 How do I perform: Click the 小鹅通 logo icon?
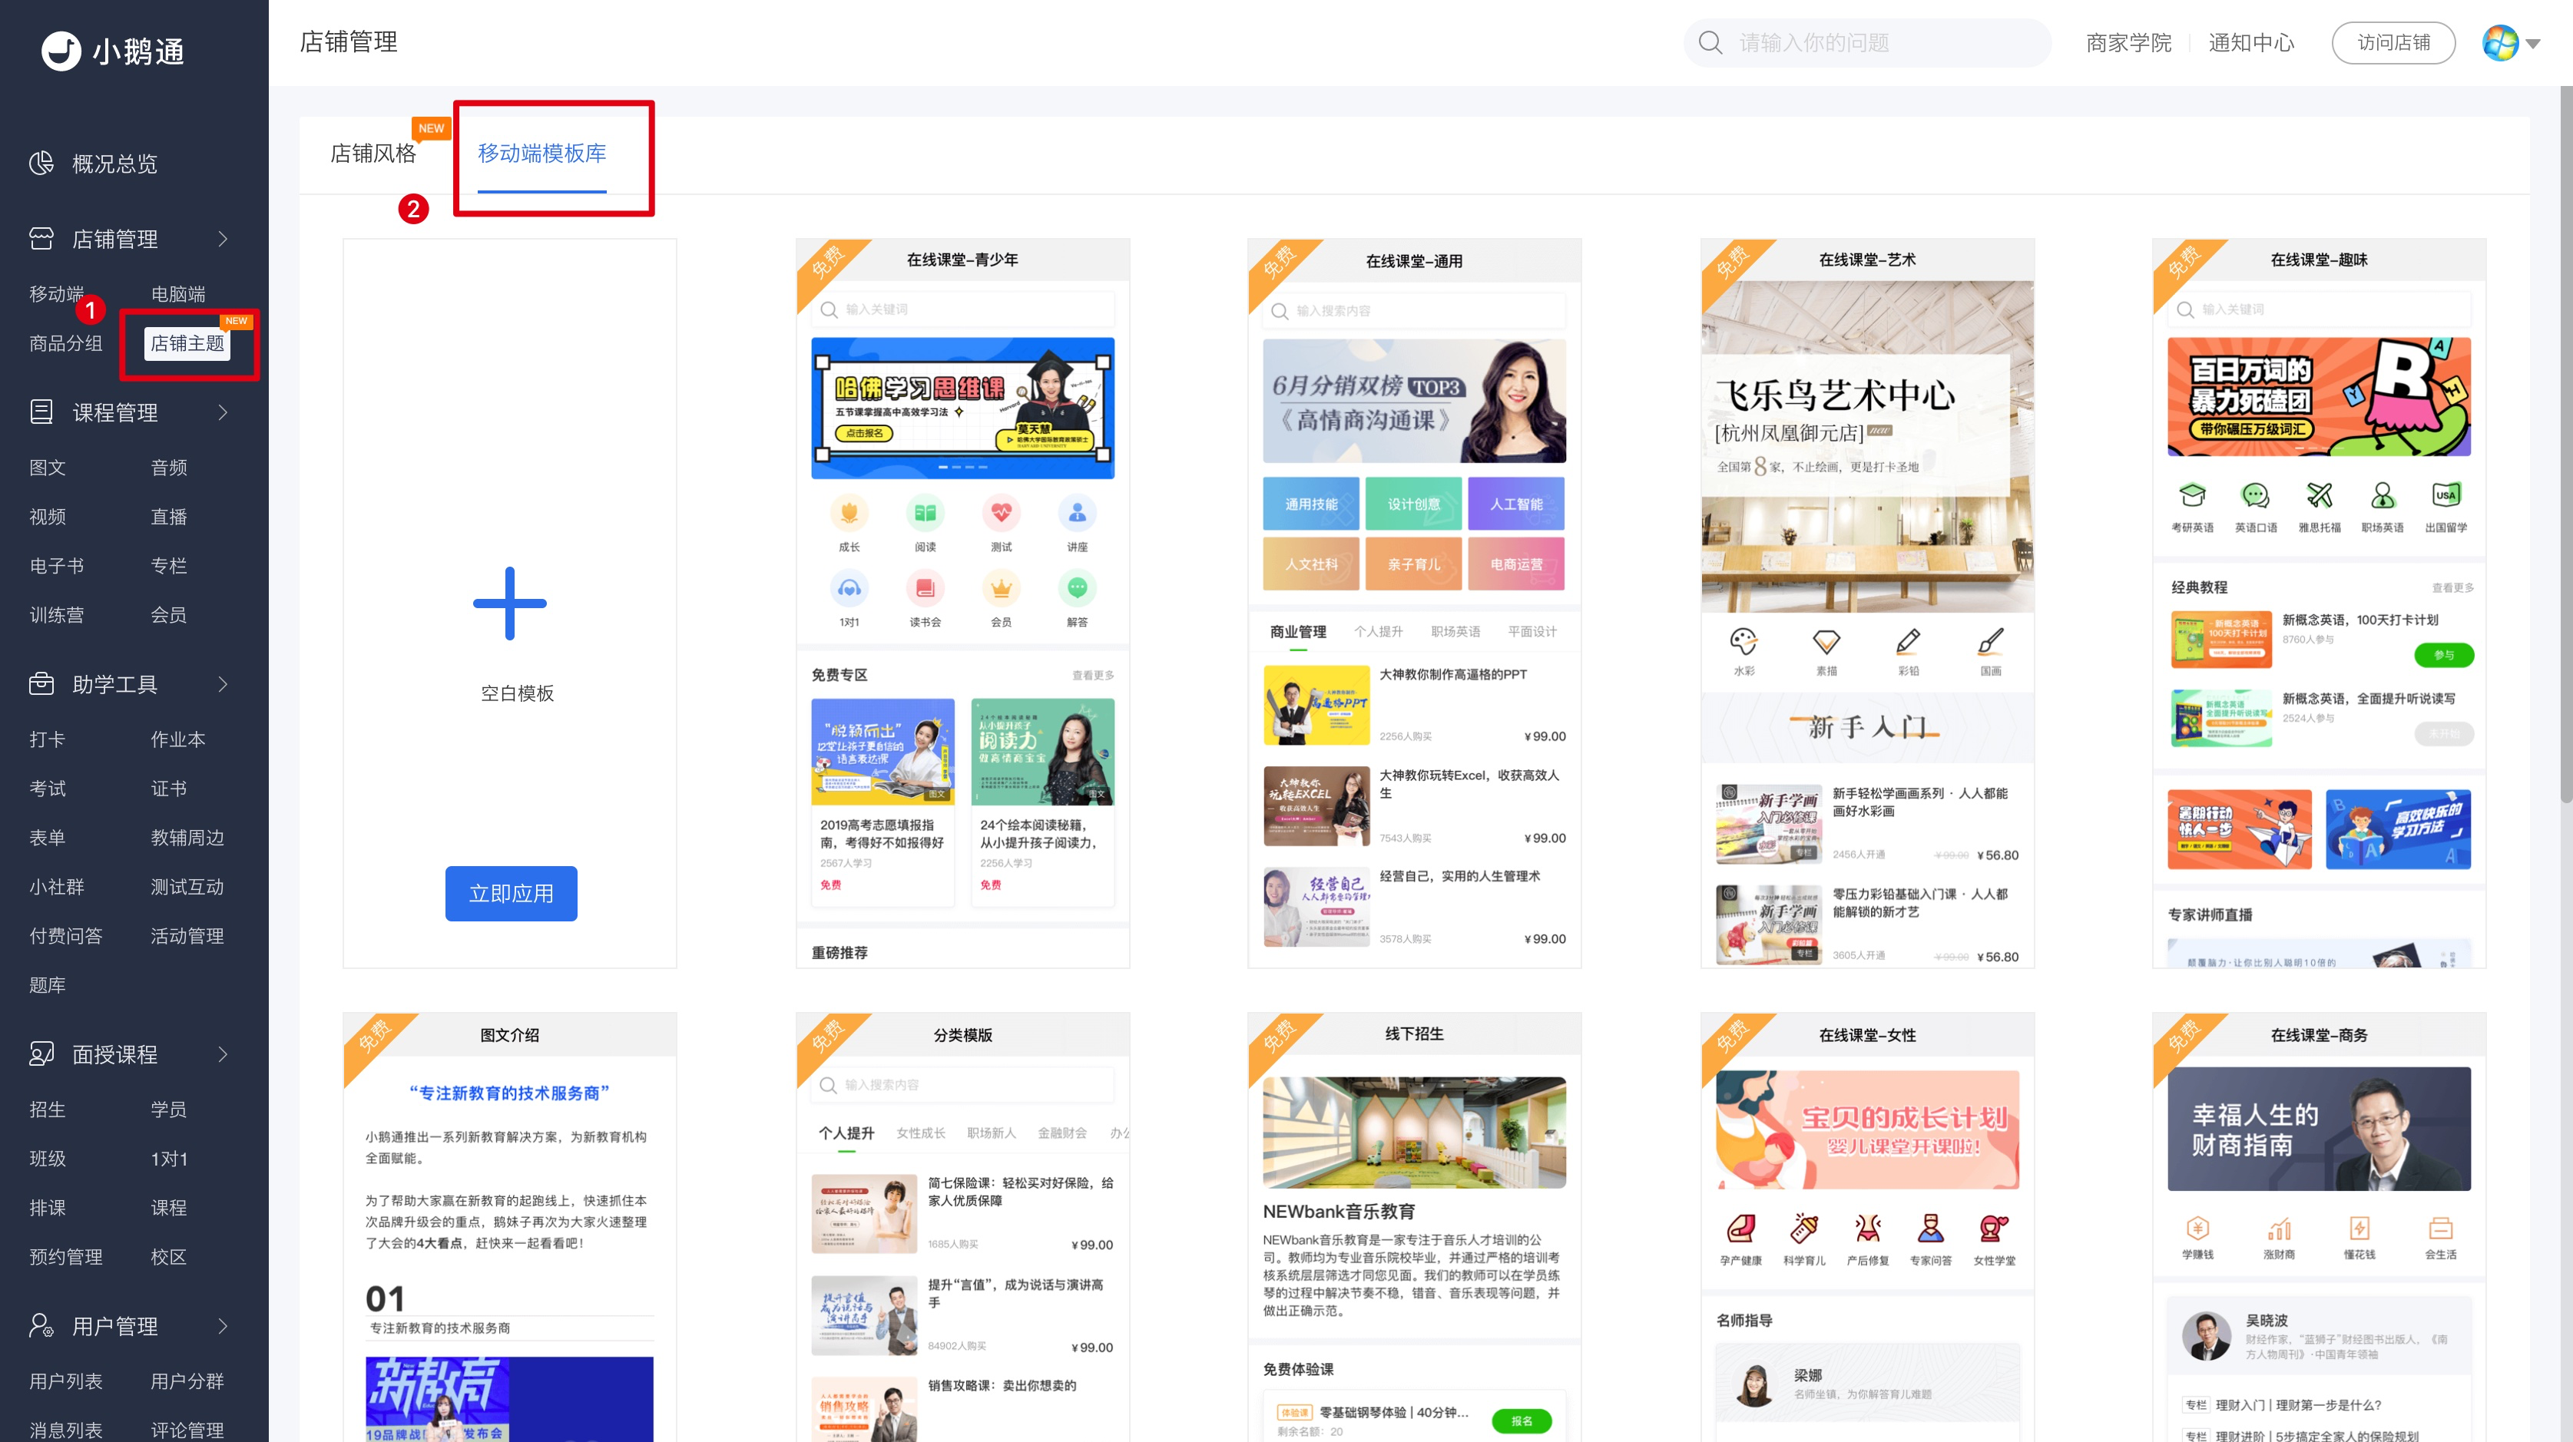61,51
